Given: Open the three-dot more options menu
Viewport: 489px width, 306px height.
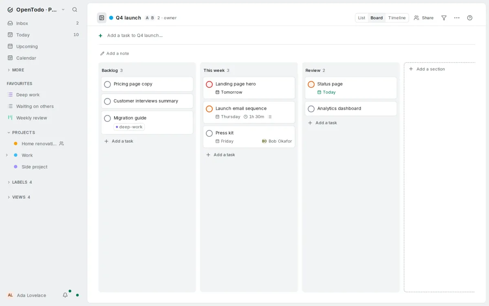Looking at the screenshot, I should (457, 18).
